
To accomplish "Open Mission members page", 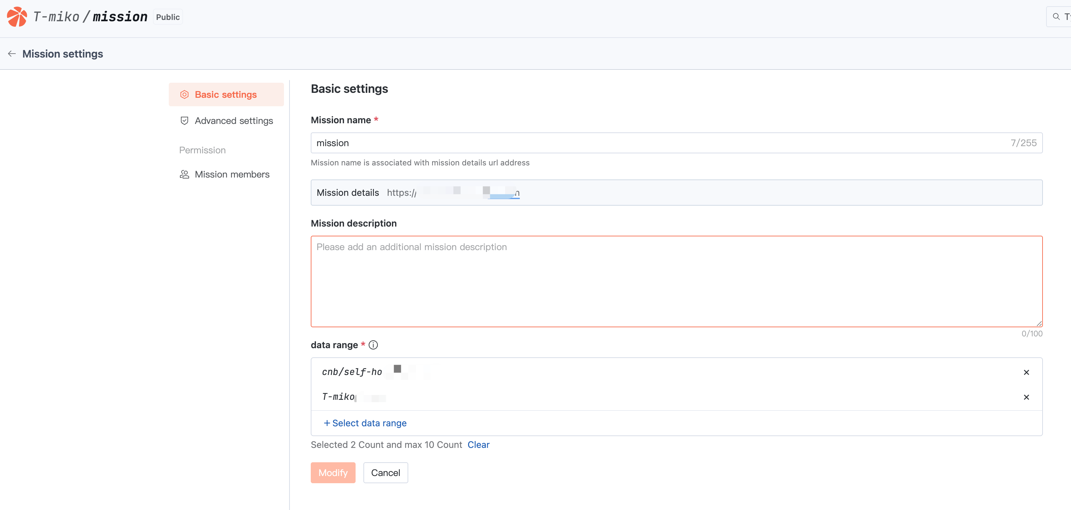I will pos(232,174).
